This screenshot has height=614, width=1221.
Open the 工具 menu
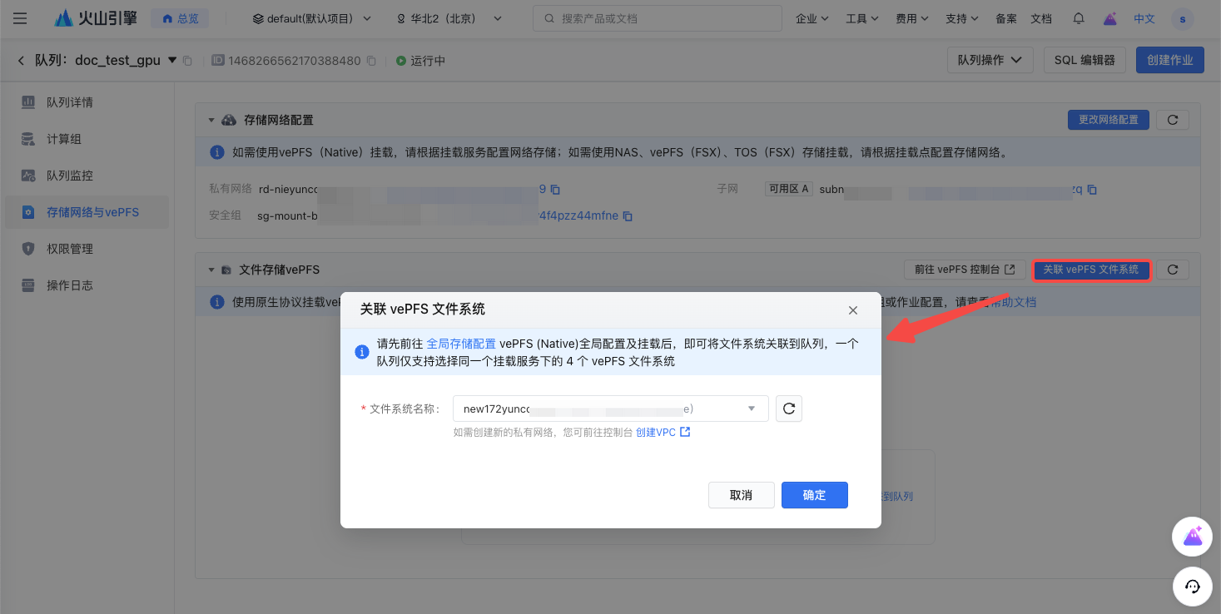pyautogui.click(x=862, y=18)
